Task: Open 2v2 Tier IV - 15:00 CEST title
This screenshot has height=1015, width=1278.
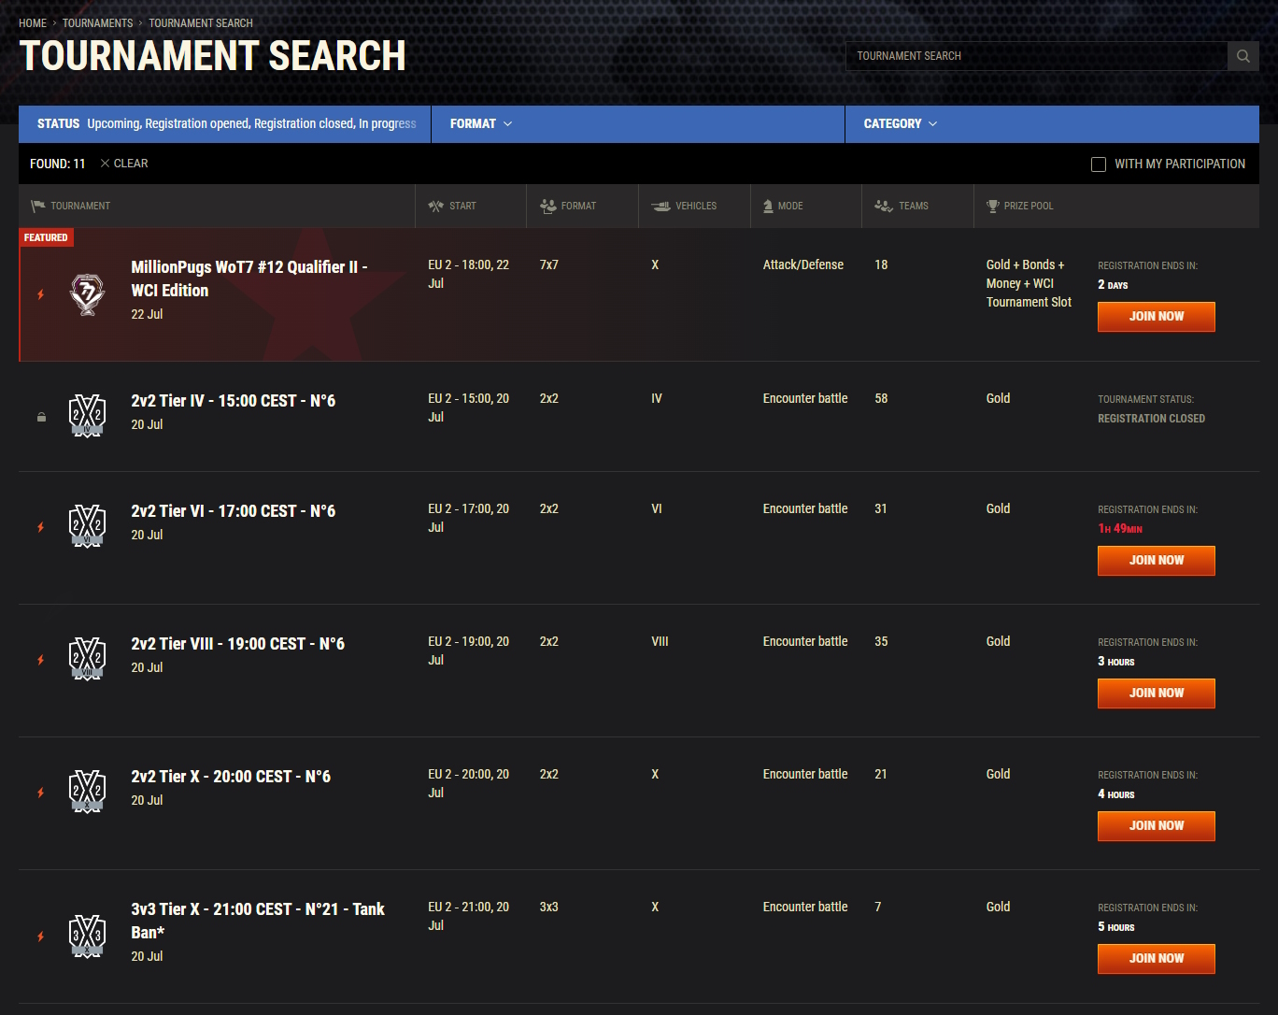Action: click(x=234, y=401)
